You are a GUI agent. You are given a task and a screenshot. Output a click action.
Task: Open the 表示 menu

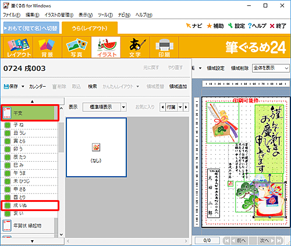[x=86, y=15]
